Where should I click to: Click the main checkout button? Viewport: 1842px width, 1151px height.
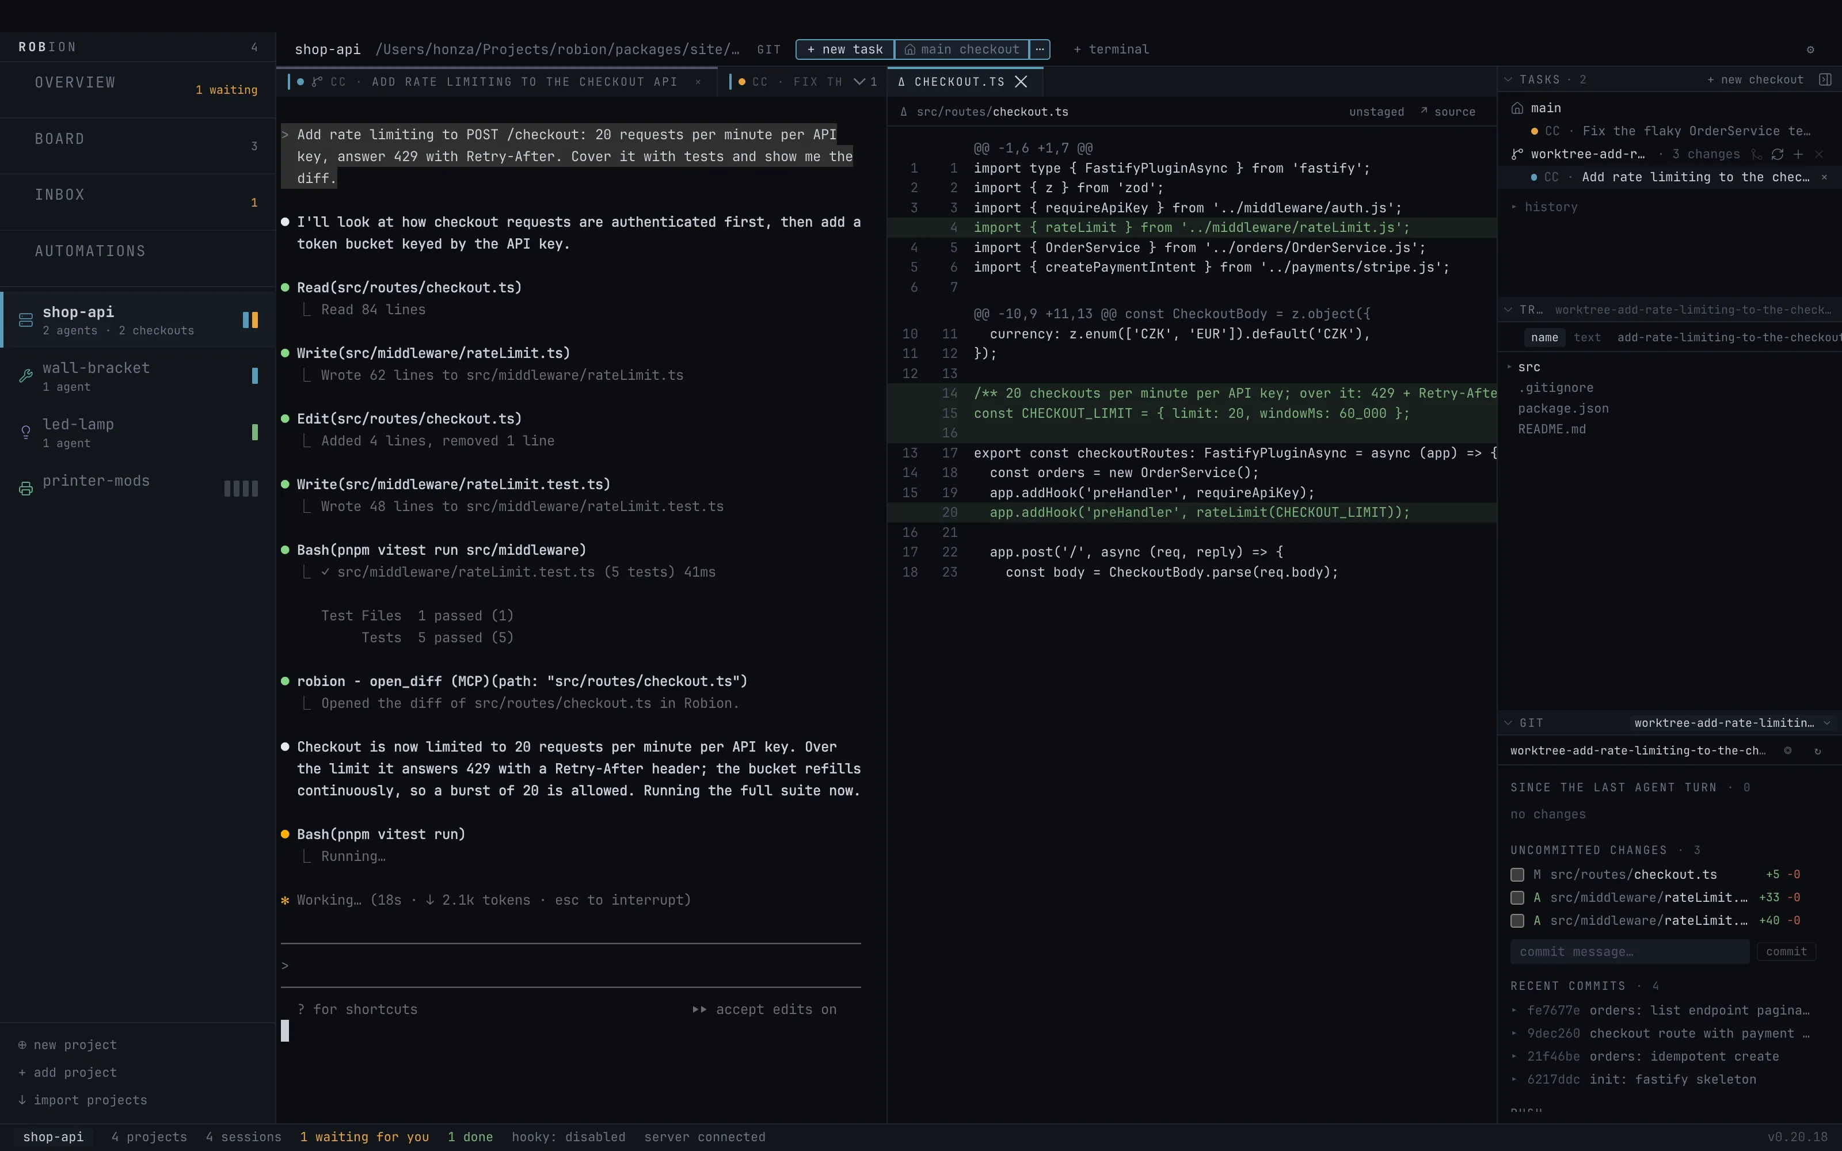point(962,49)
